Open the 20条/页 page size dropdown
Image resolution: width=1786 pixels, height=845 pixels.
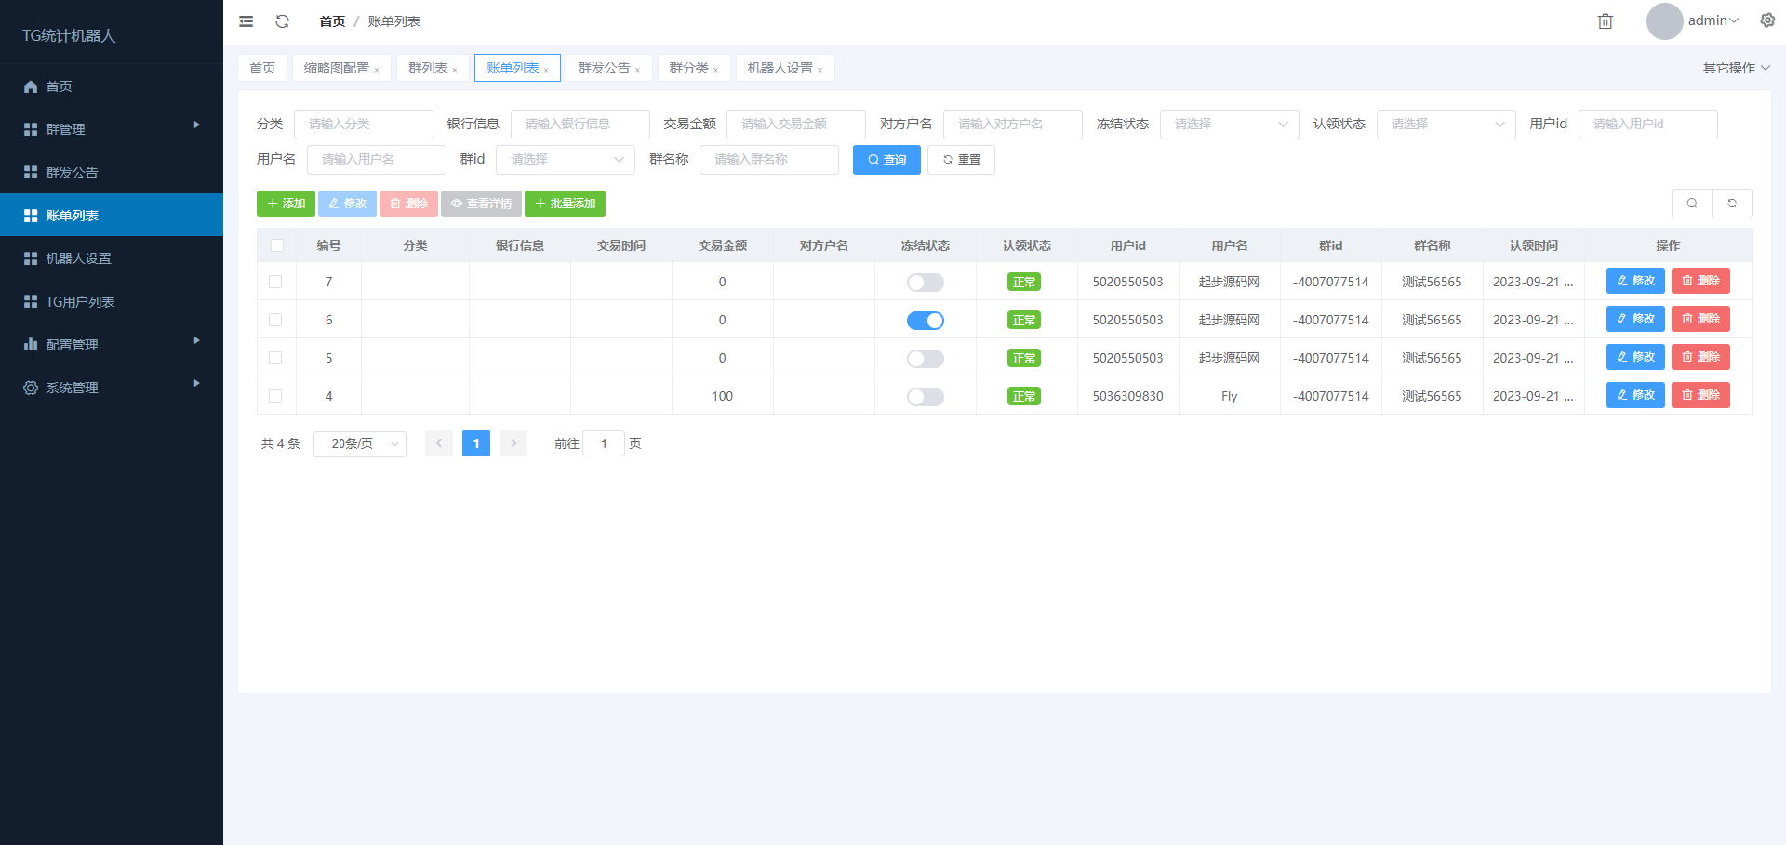(360, 444)
